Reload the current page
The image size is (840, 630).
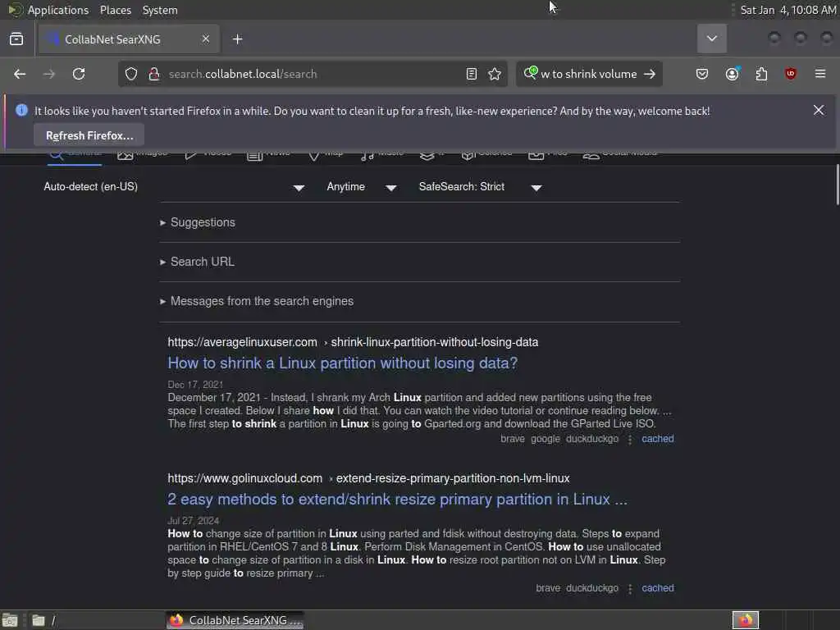tap(79, 74)
